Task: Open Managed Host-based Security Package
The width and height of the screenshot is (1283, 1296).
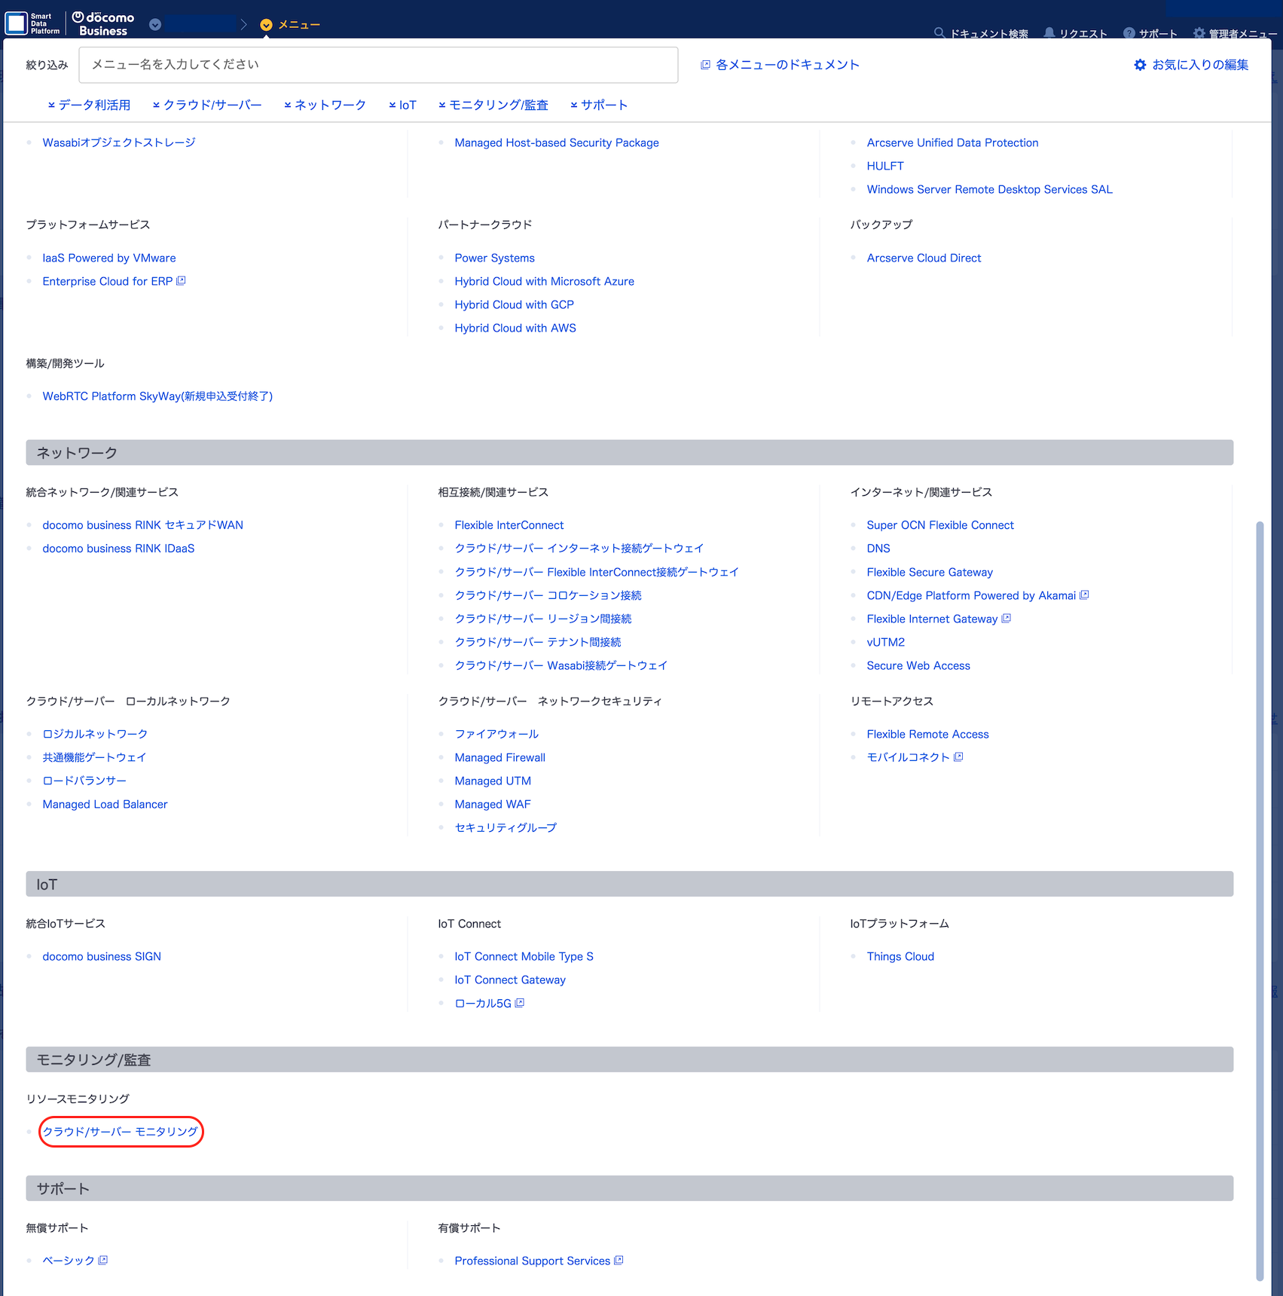Action: click(557, 142)
